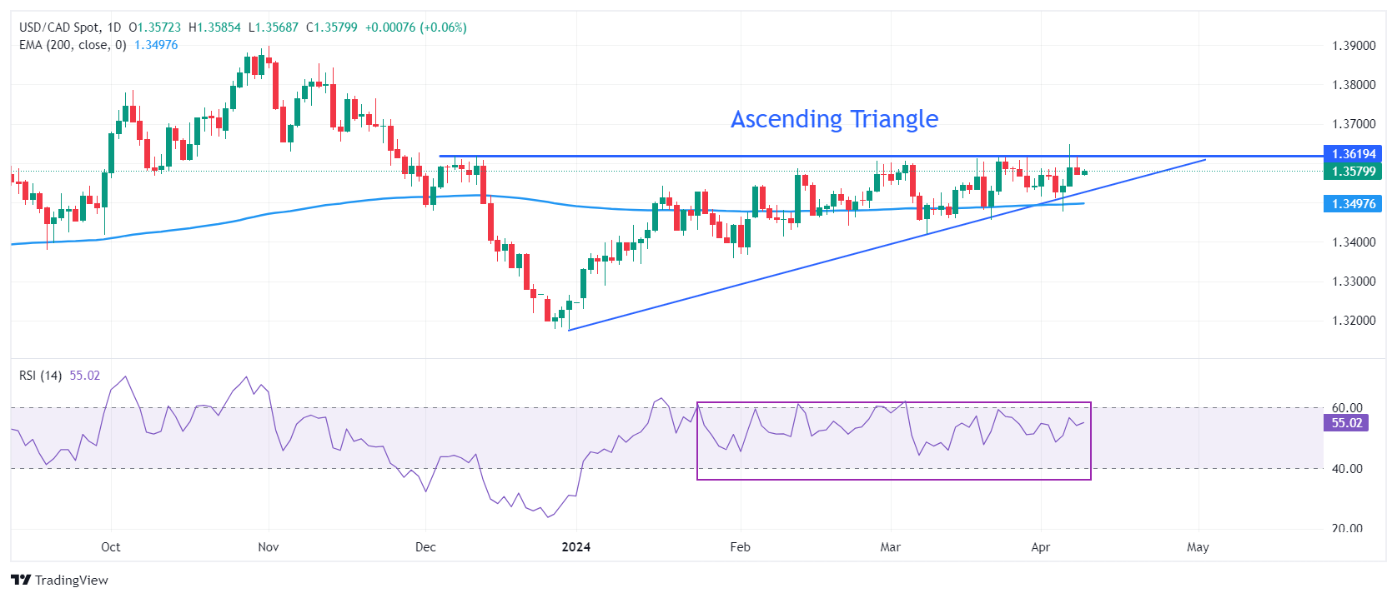Click the blue 1.36194 price label

click(1353, 154)
